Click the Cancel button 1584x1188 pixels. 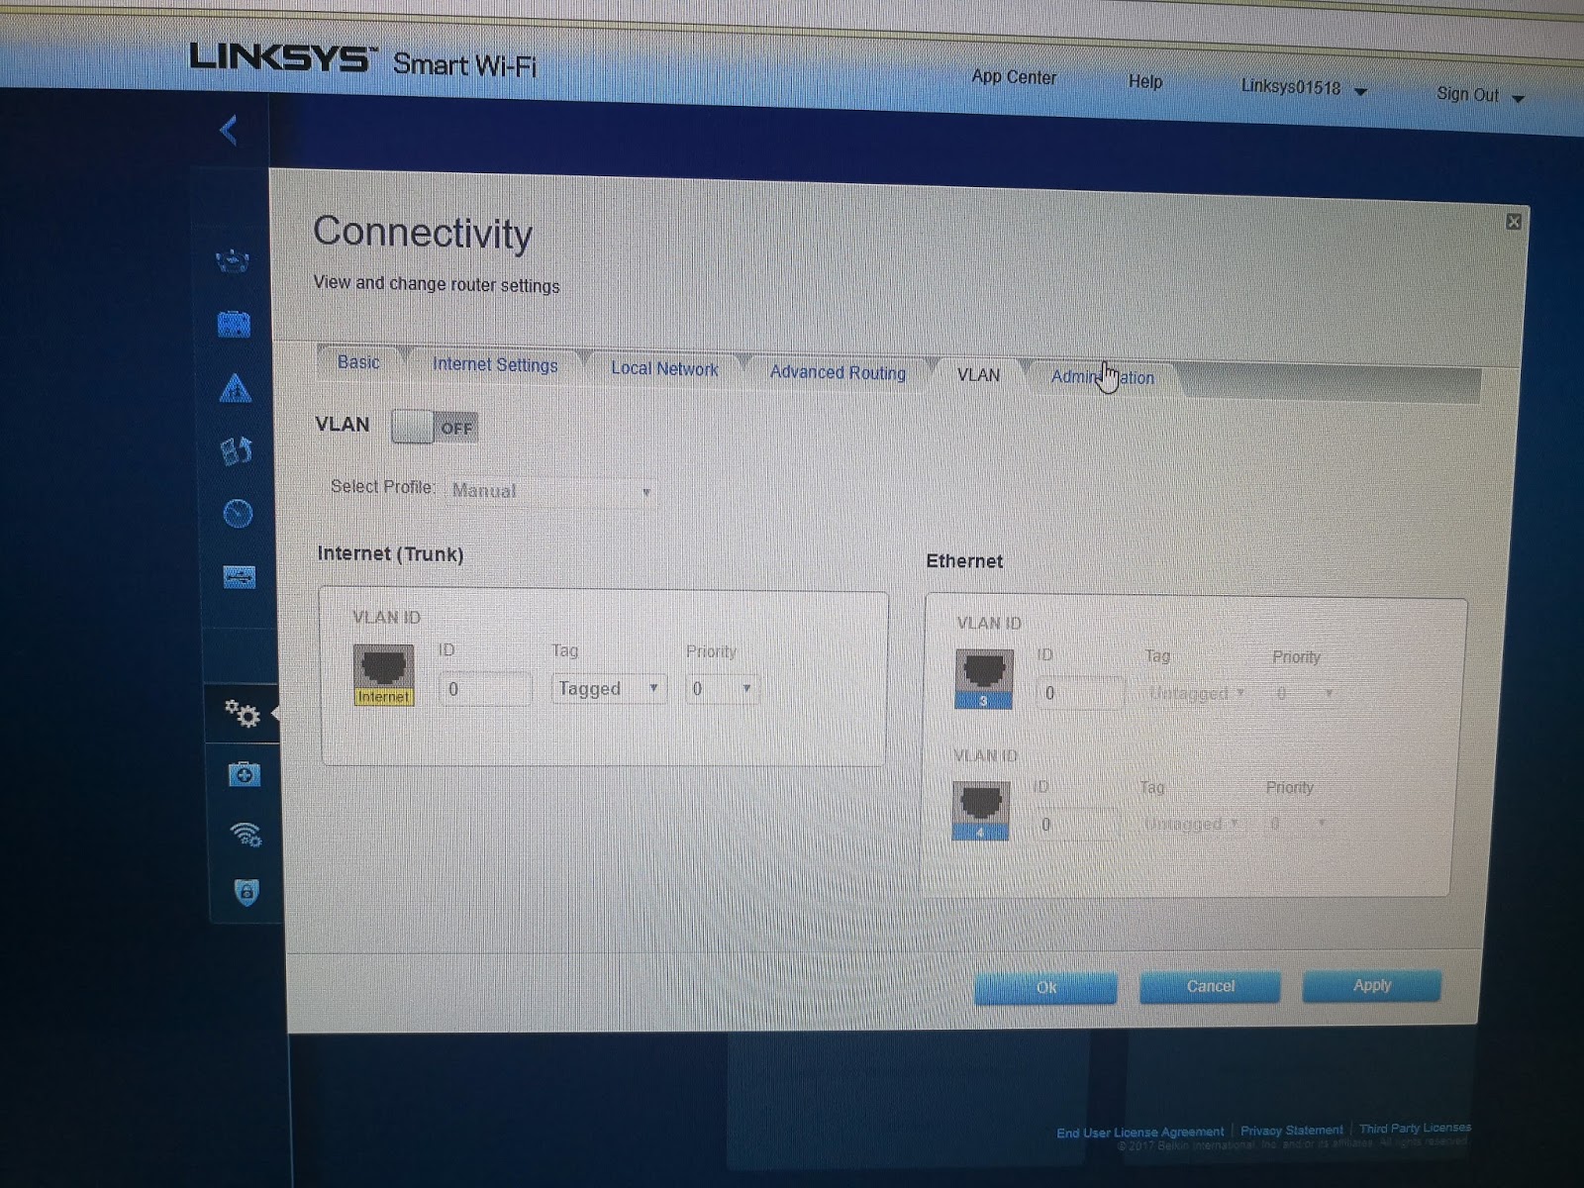click(x=1210, y=986)
